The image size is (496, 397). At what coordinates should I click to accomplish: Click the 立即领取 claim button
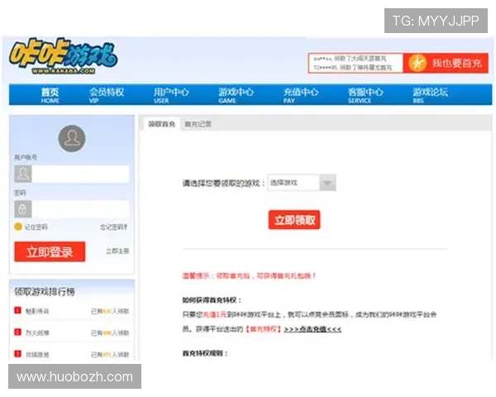[294, 220]
